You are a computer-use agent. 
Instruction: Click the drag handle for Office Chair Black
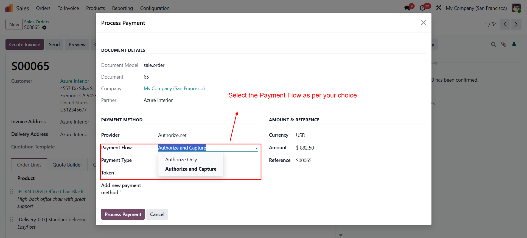12,191
